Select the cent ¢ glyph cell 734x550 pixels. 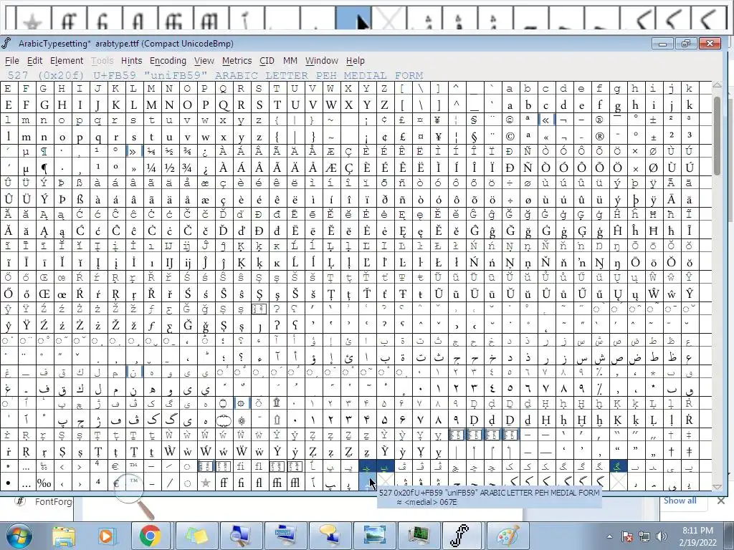pos(384,137)
